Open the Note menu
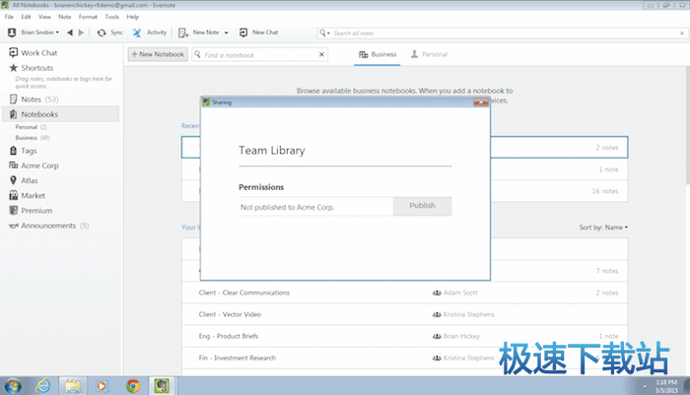Viewport: 690px width, 395px height. (x=65, y=17)
